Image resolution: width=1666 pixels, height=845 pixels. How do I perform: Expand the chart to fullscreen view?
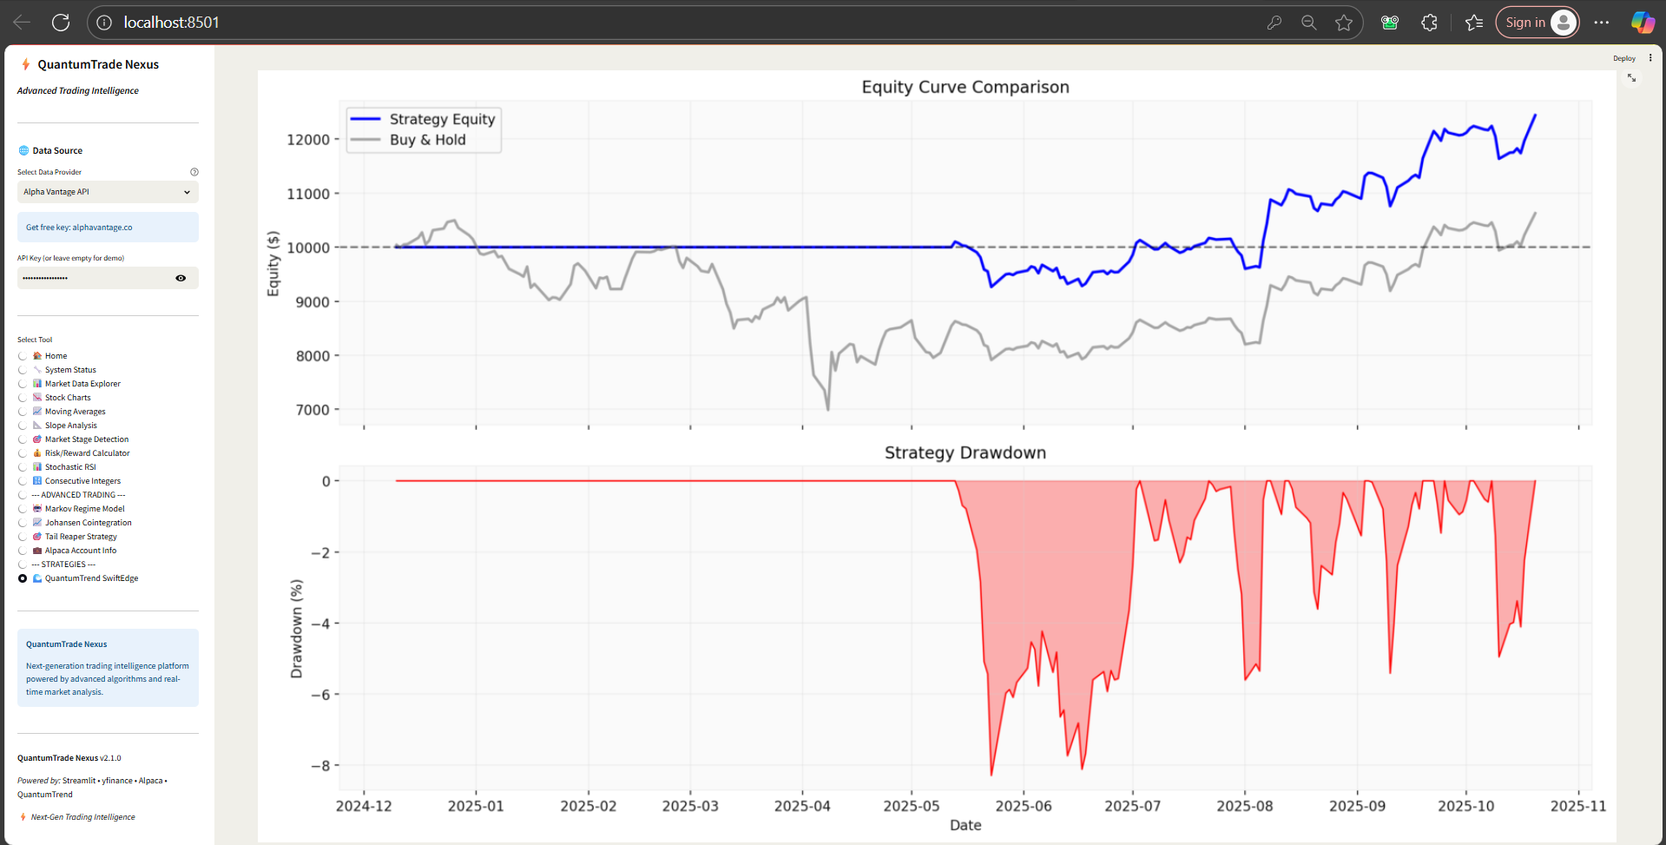click(x=1631, y=77)
